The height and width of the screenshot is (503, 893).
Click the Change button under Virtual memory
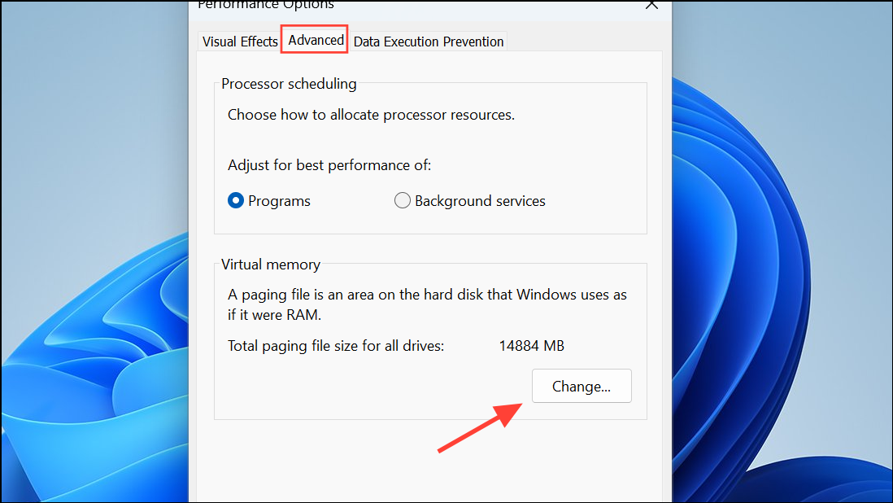pos(582,386)
